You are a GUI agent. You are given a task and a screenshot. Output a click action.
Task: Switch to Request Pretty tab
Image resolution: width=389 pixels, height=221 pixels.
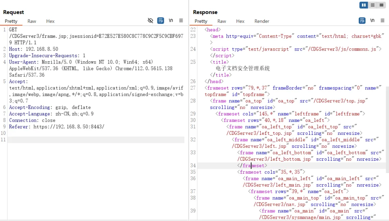tap(11, 21)
